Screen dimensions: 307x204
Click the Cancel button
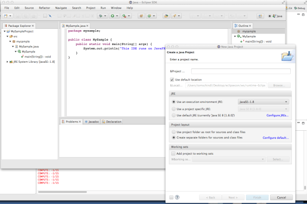[x=281, y=197]
